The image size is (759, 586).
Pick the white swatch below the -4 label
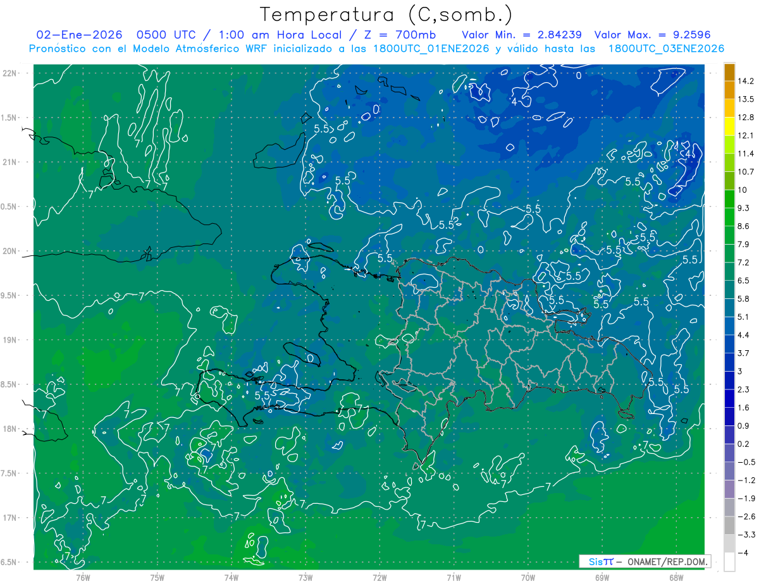point(729,562)
